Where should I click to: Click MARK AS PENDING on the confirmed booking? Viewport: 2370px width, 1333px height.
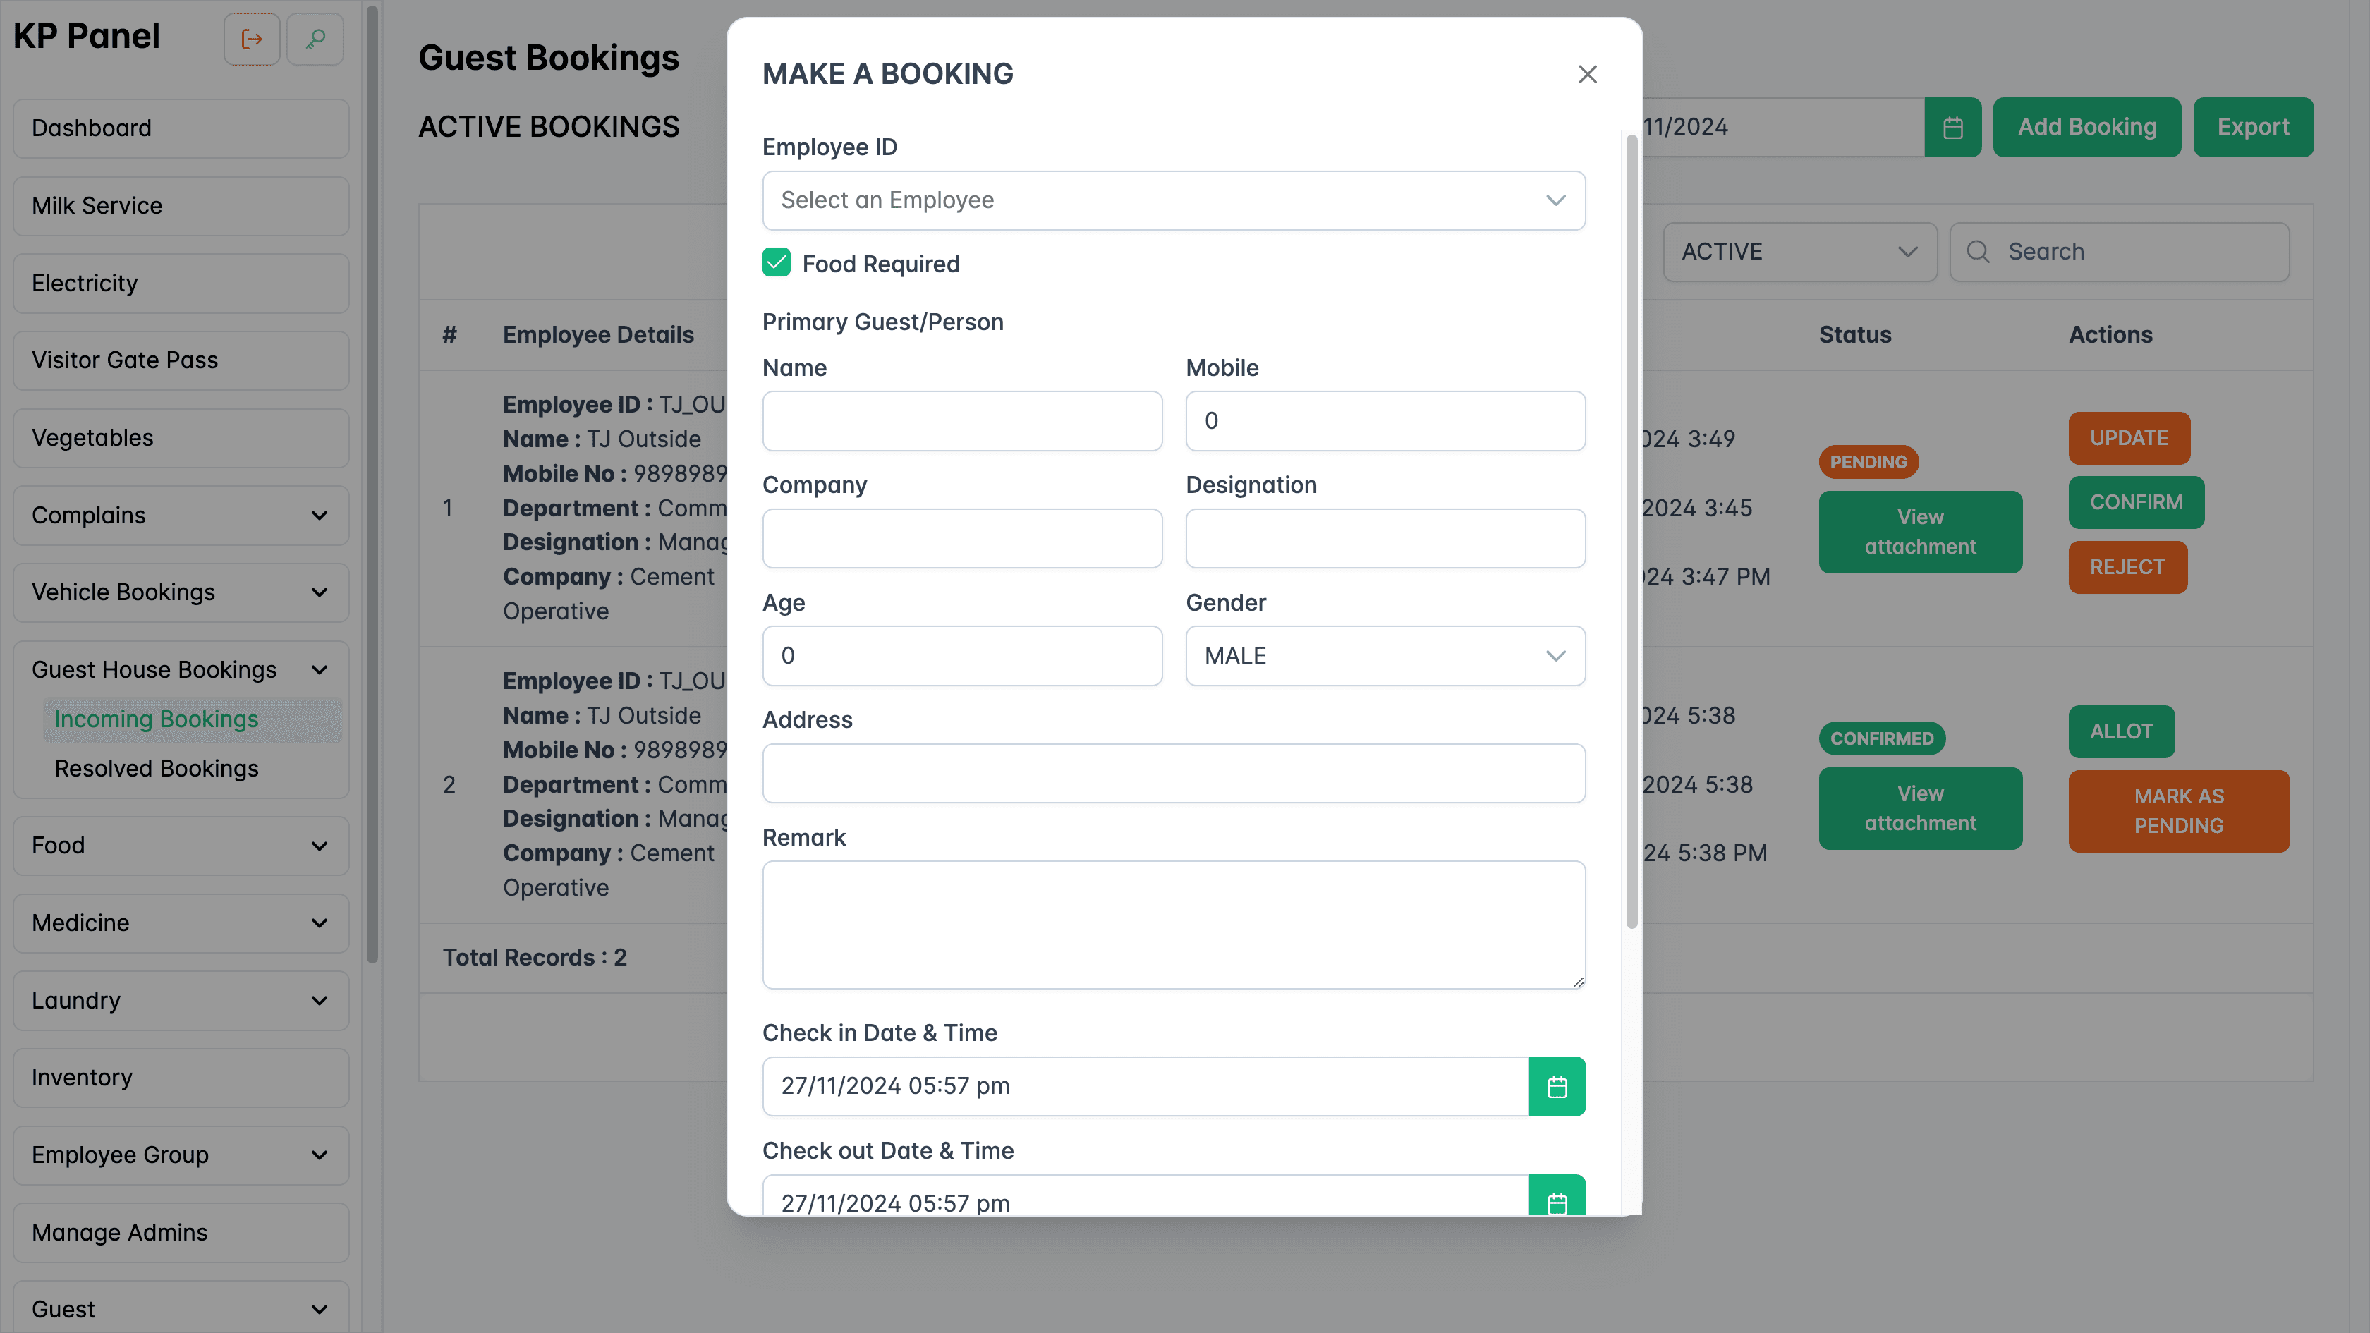coord(2179,810)
